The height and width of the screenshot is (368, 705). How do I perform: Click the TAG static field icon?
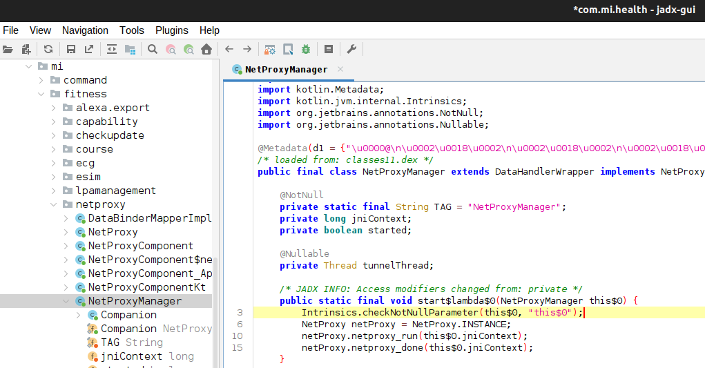pyautogui.click(x=93, y=343)
